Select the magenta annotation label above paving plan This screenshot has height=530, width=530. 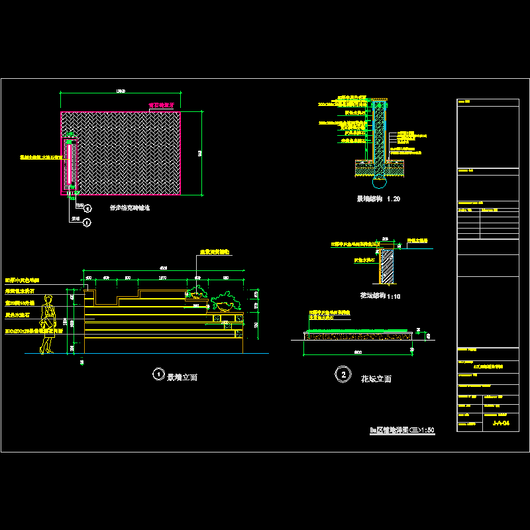pos(162,105)
